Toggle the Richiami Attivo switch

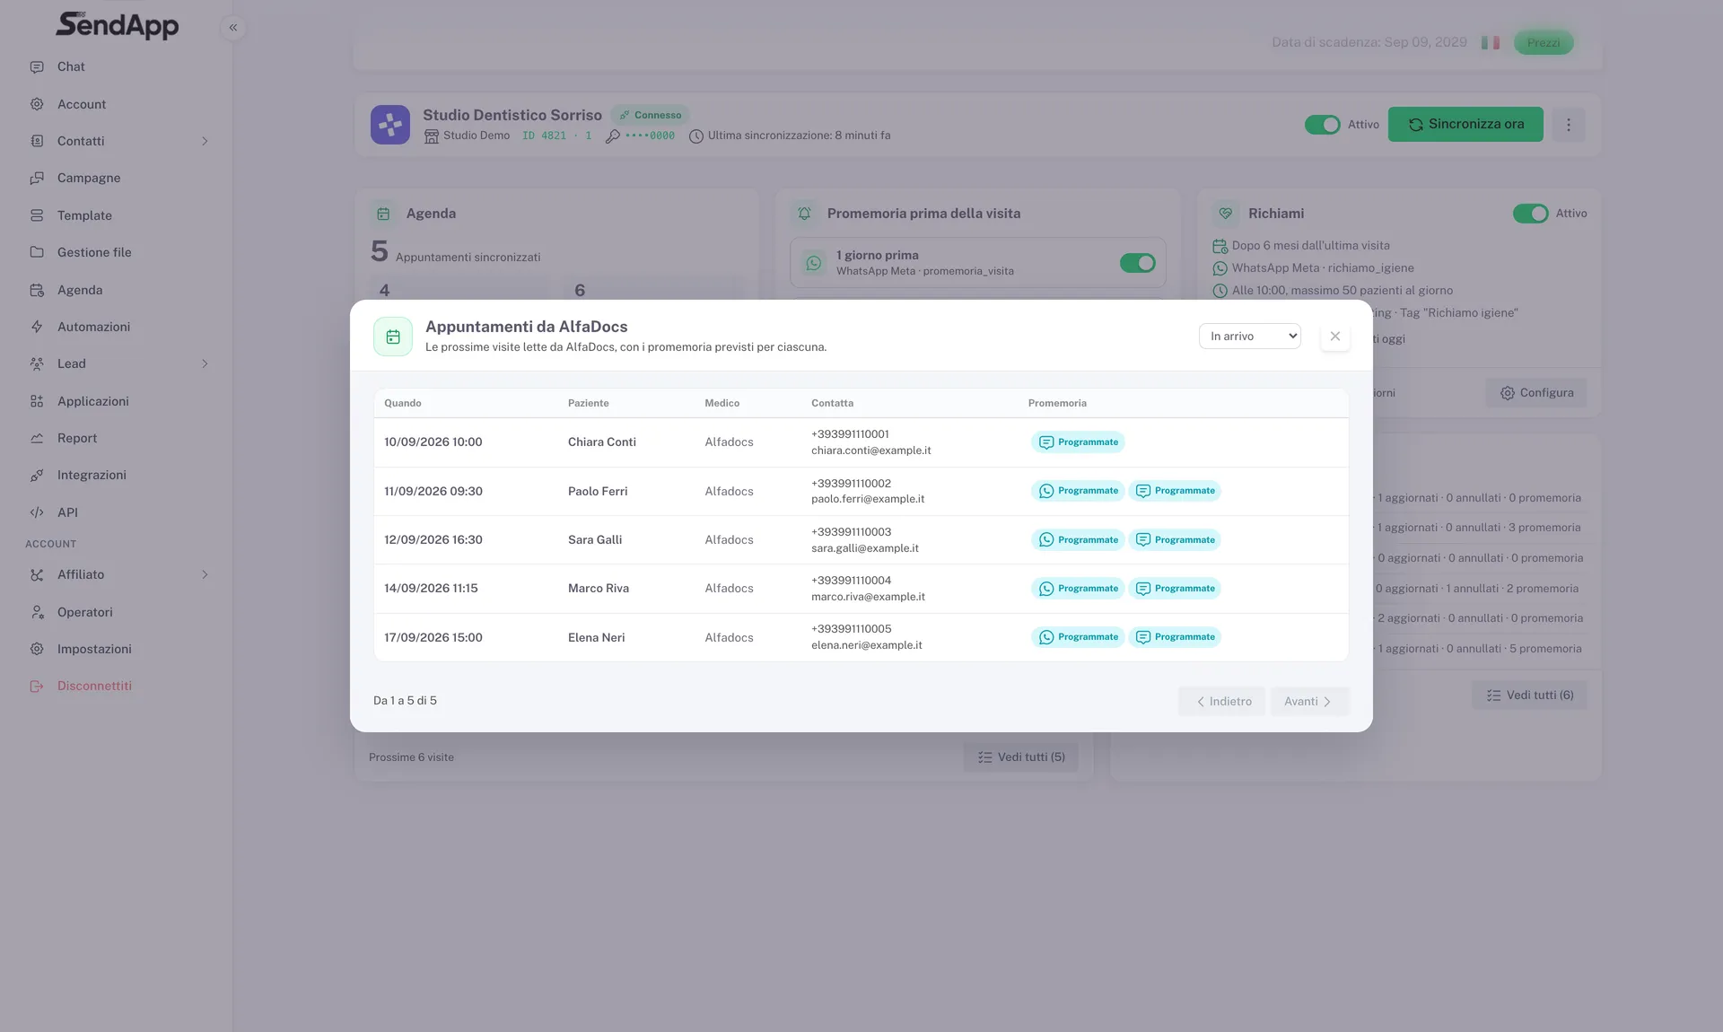1531,214
